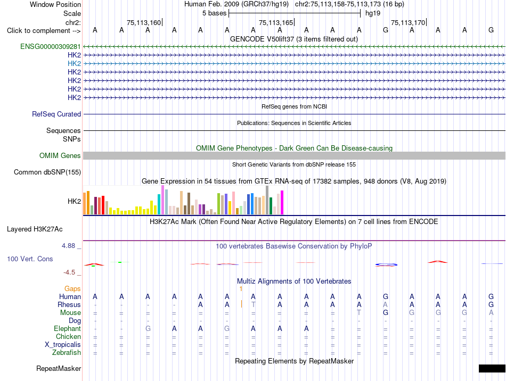Image resolution: width=506 pixels, height=381 pixels.
Task: Open 100 Vert. Cons track settings
Action: [x=30, y=259]
